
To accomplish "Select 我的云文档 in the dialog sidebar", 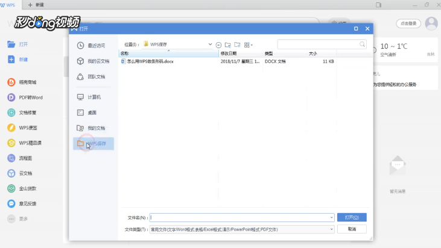I will pos(94,61).
